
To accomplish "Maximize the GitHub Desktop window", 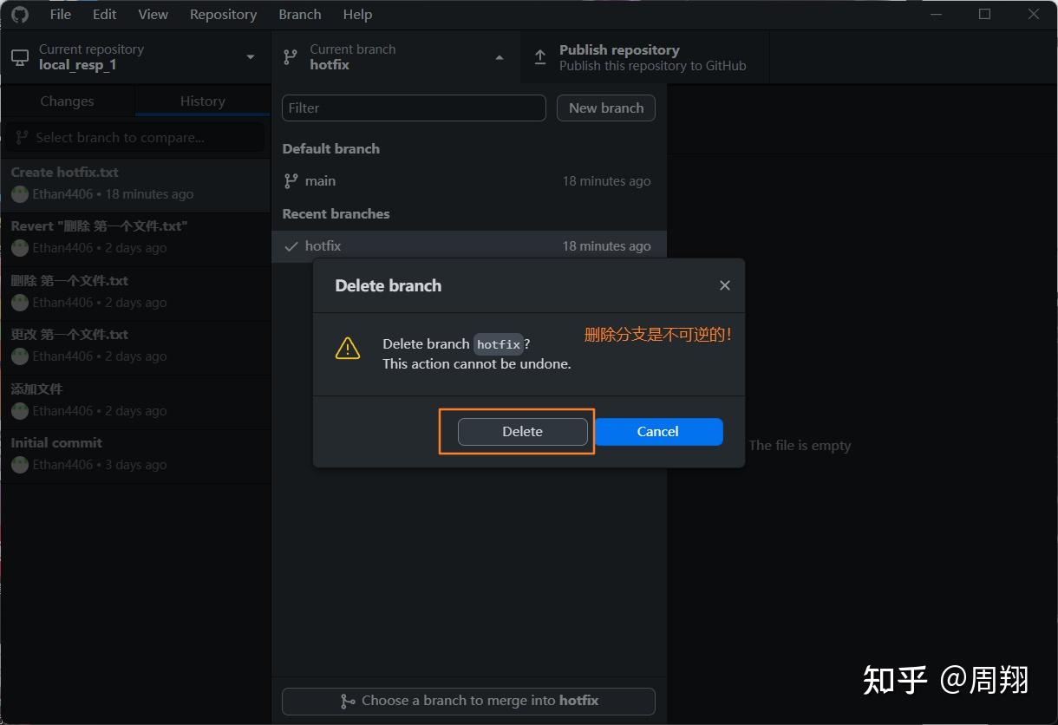I will click(x=984, y=14).
